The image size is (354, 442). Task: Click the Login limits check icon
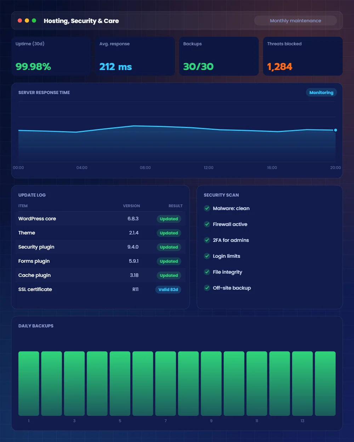[207, 256]
